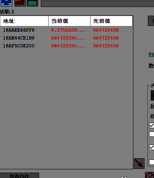Sort by the 先前值 column header
The width and height of the screenshot is (154, 178).
[x=112, y=21]
